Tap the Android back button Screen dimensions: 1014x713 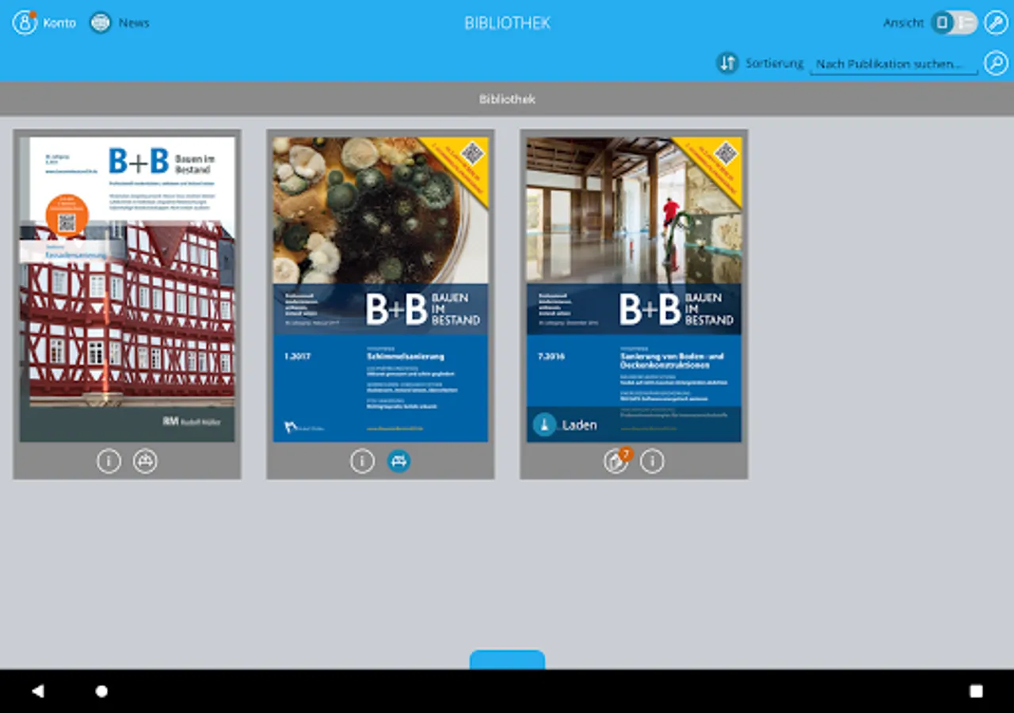37,691
